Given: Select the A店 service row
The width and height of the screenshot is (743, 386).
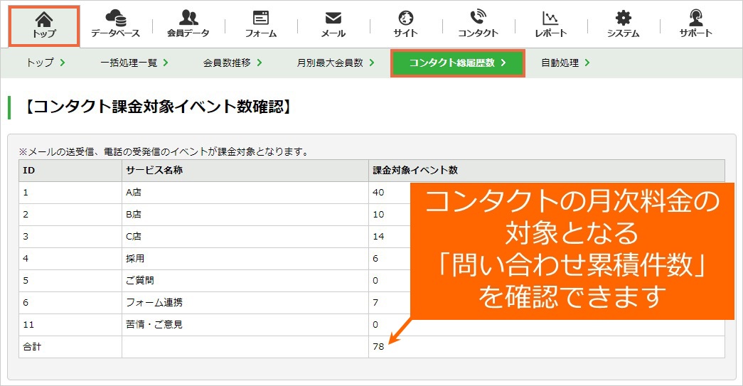Looking at the screenshot, I should click(371, 193).
